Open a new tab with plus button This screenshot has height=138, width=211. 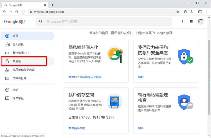click(x=52, y=5)
